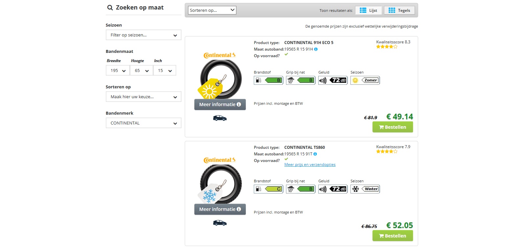Screen dimensions: 526x249
Task: Click the sun season icon for ECO 5 tire
Action: (x=355, y=80)
